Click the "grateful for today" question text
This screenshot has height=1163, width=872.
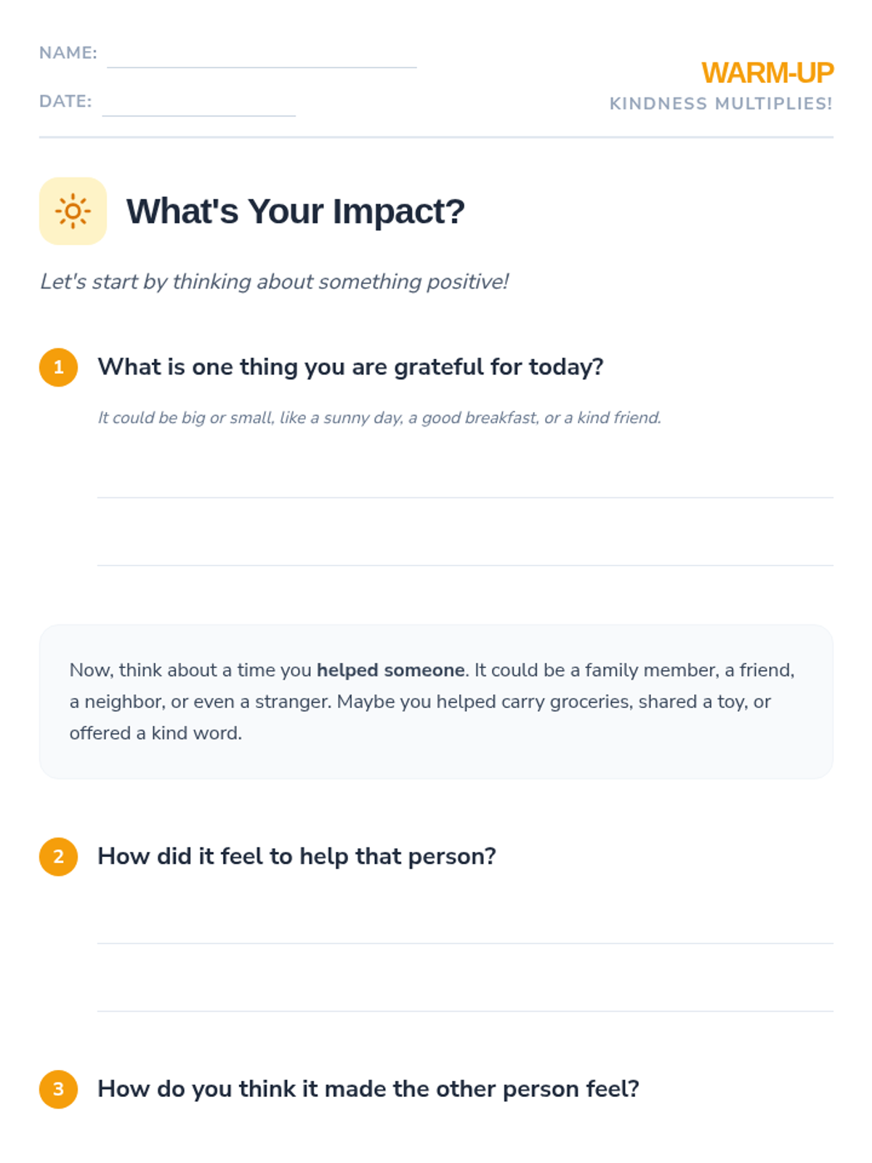click(350, 367)
